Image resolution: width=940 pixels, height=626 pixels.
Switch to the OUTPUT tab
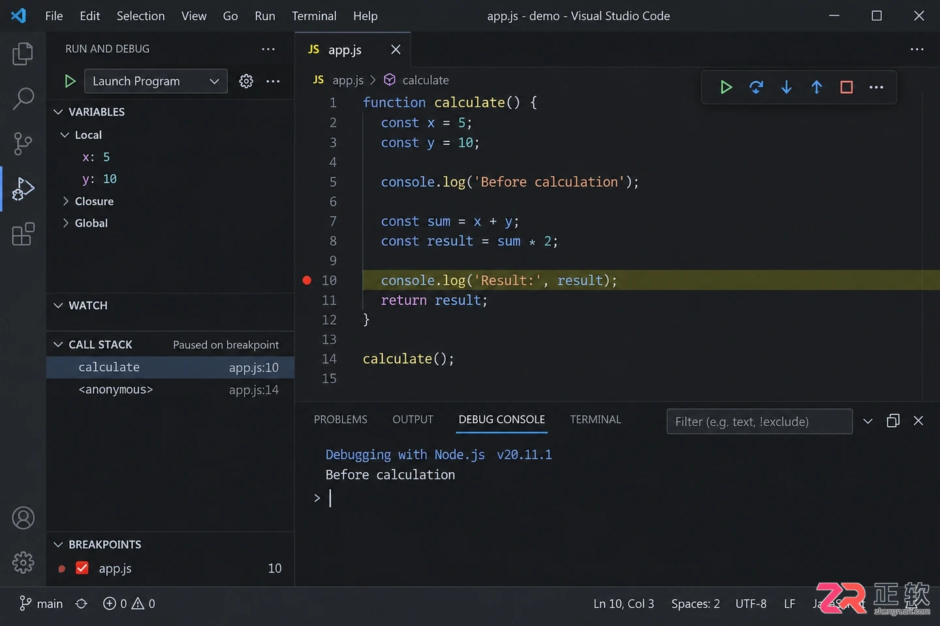tap(413, 419)
